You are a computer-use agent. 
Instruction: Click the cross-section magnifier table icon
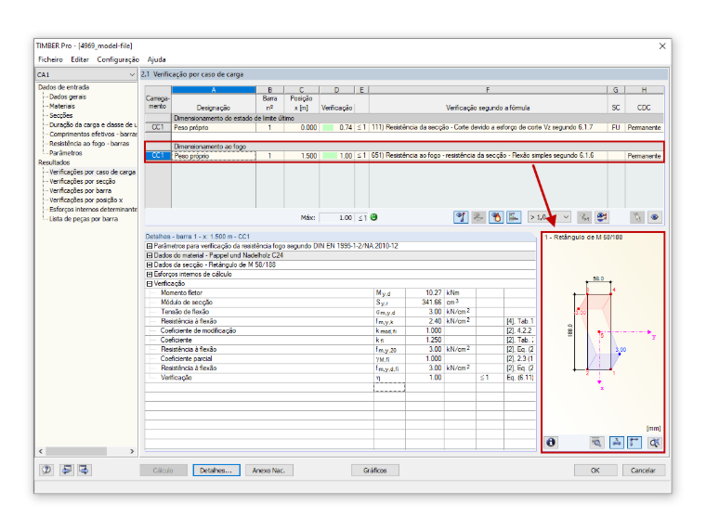[596, 443]
